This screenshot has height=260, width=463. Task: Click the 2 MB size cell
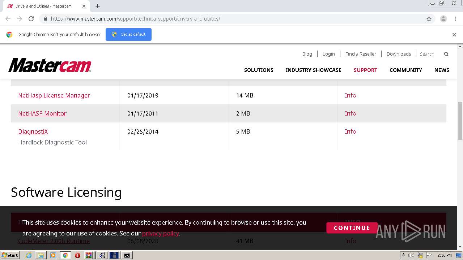pos(243,113)
